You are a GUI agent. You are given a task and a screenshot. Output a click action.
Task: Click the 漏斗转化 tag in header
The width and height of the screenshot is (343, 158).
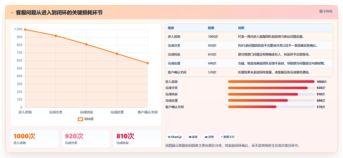click(x=326, y=11)
